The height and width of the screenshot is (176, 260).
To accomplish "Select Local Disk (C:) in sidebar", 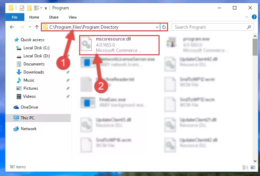I will (36, 48).
